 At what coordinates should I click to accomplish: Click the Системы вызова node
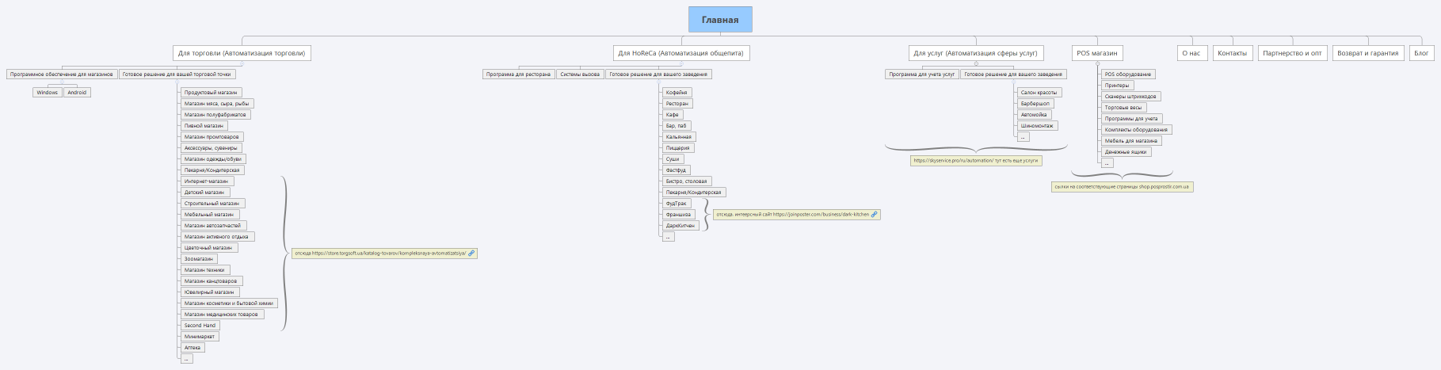(579, 74)
